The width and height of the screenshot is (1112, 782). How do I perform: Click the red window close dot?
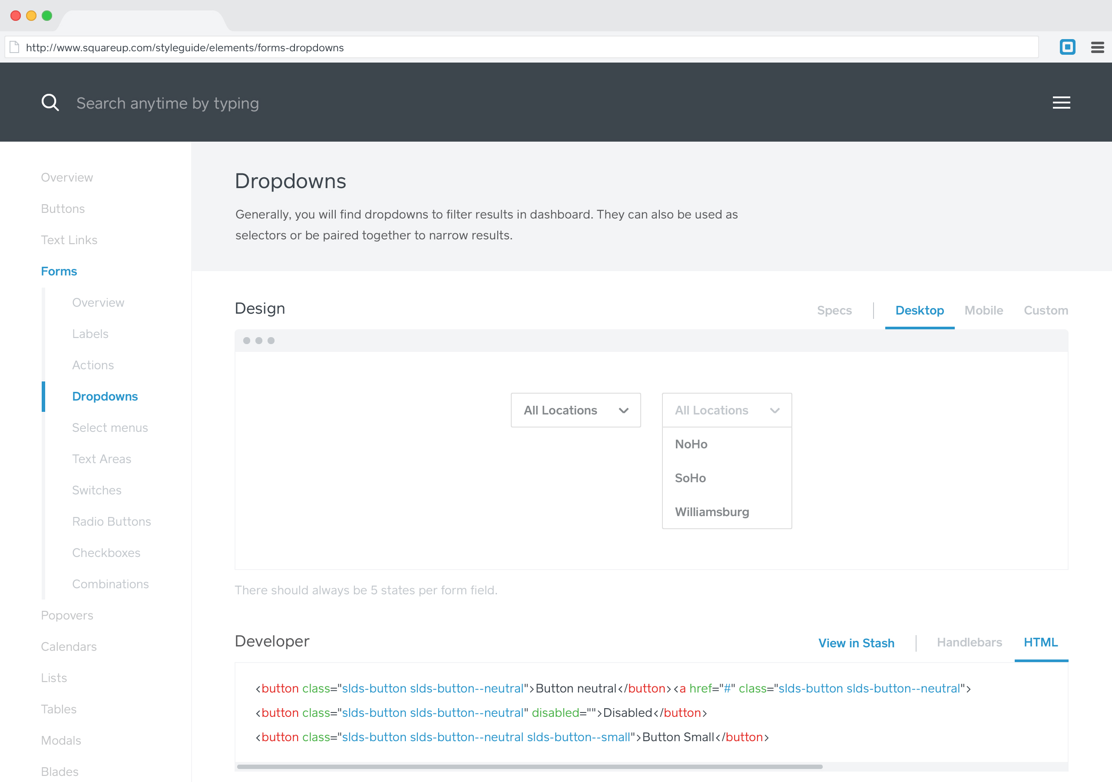click(16, 16)
